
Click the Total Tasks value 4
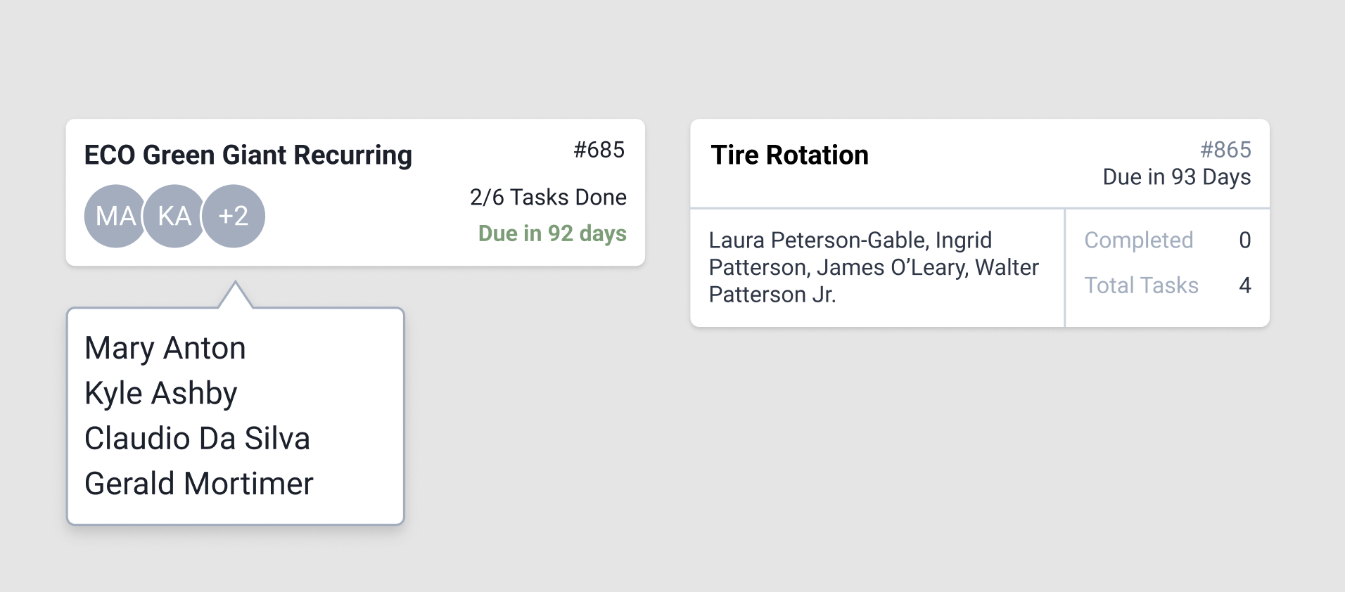point(1244,285)
